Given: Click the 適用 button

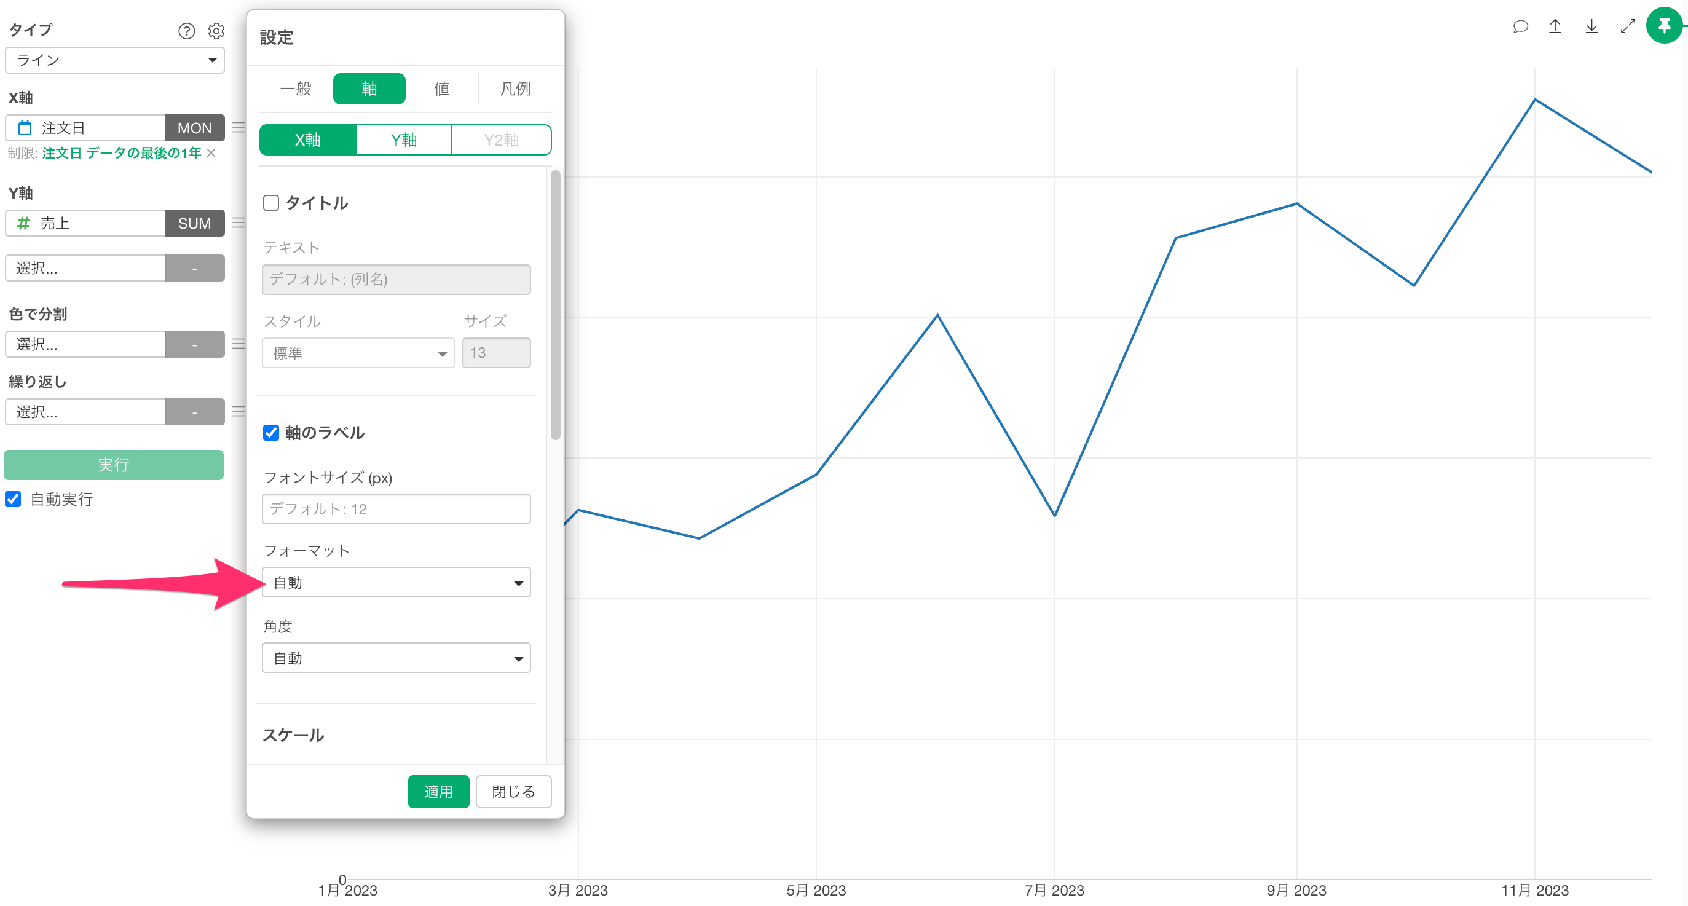Looking at the screenshot, I should 438,791.
